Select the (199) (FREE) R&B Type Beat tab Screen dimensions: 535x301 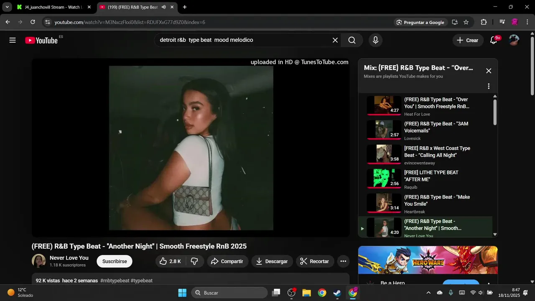click(x=132, y=7)
